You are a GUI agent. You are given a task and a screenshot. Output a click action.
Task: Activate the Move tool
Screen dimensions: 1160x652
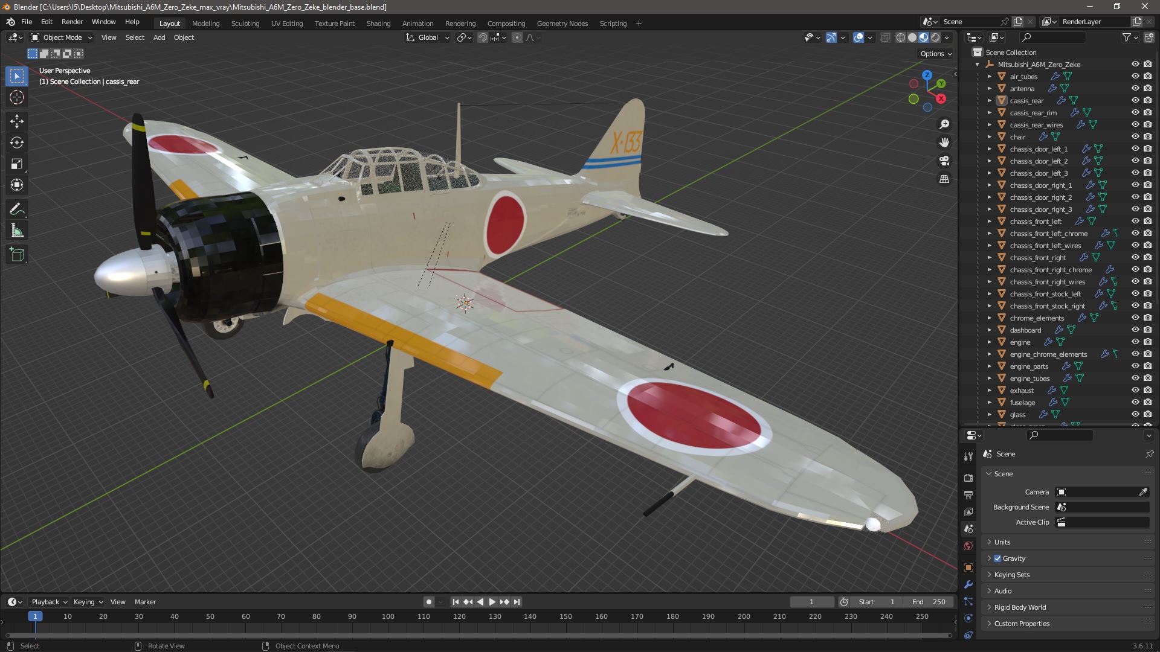point(17,121)
